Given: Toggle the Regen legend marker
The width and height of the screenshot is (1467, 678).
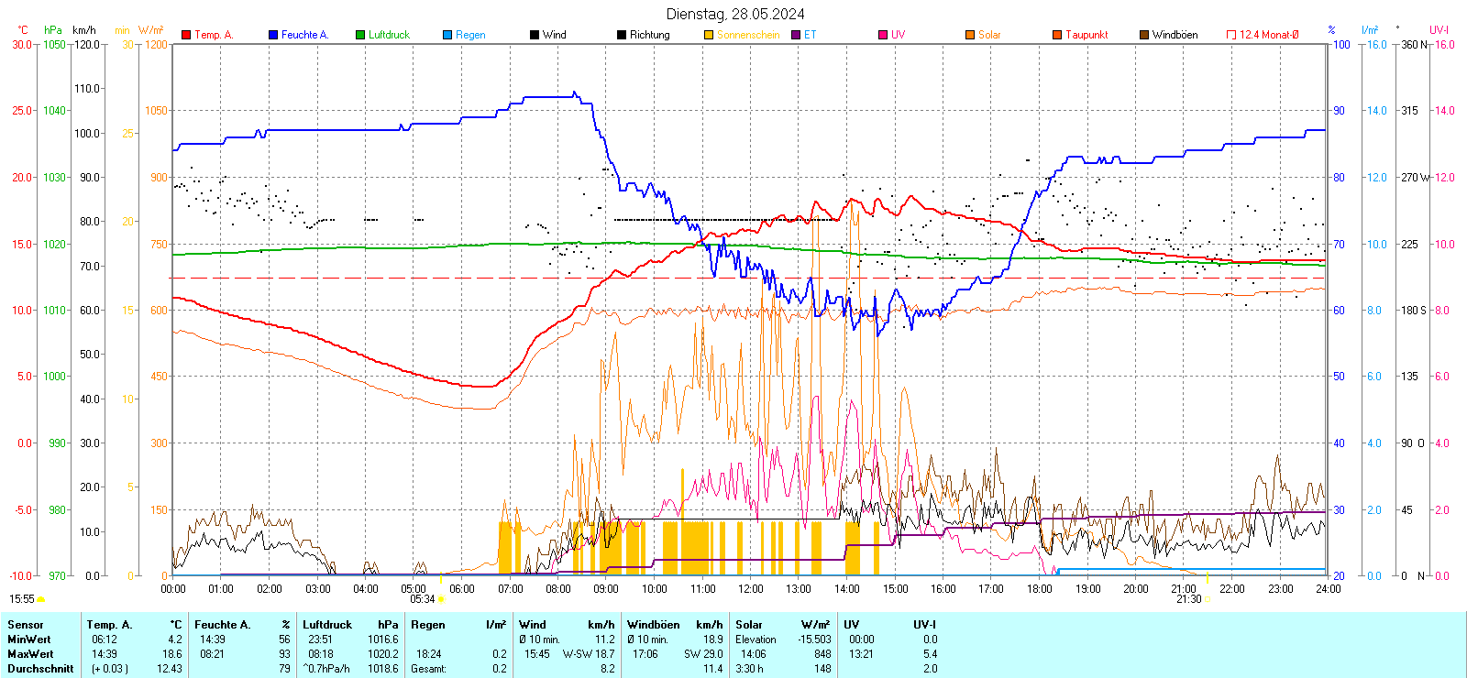Looking at the screenshot, I should click(x=447, y=35).
